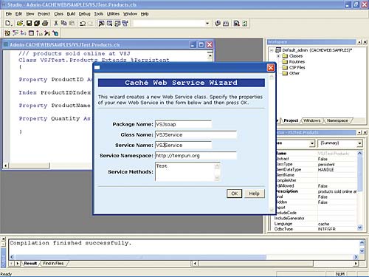369x277 pixels.
Task: Click the Class Name input field
Action: pos(196,134)
